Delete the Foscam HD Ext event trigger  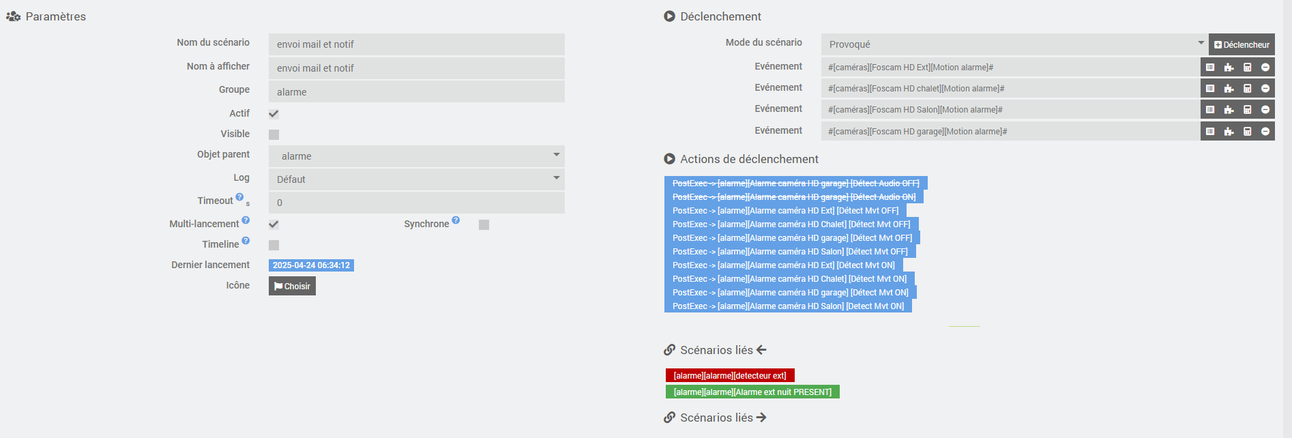[1265, 67]
